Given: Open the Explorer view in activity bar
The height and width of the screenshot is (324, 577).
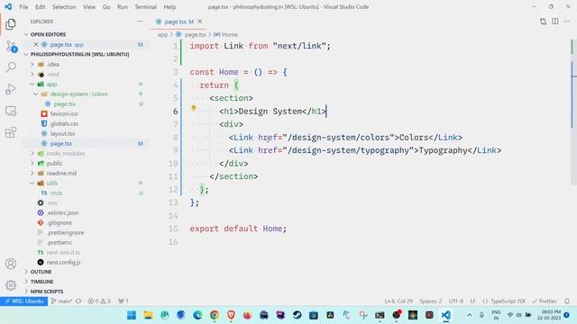Looking at the screenshot, I should coord(11,24).
